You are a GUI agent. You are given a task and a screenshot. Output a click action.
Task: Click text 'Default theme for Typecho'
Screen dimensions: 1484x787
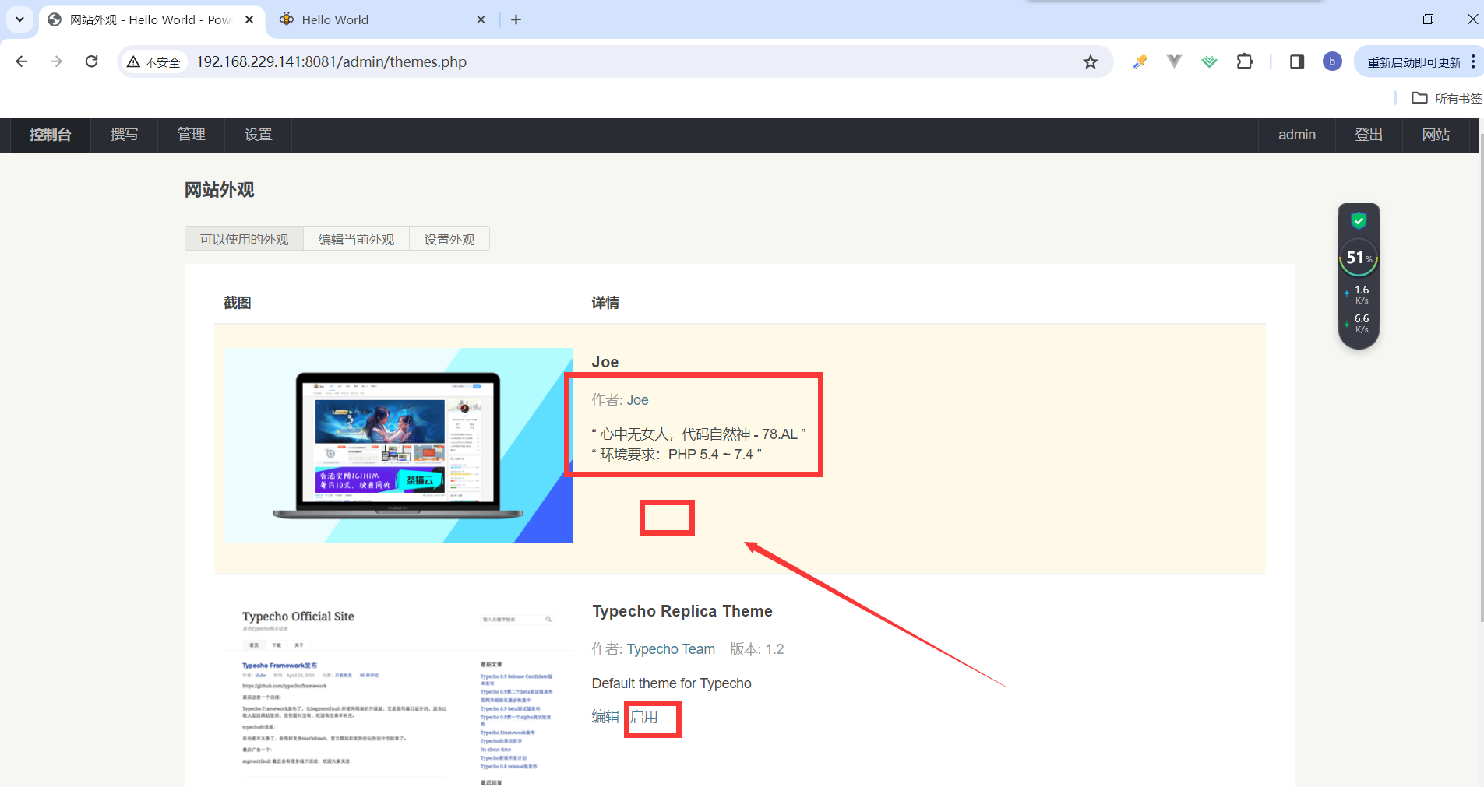[x=672, y=683]
